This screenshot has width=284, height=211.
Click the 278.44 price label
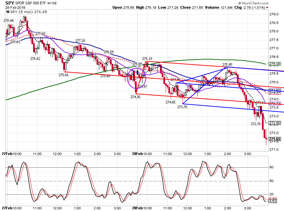click(8, 21)
